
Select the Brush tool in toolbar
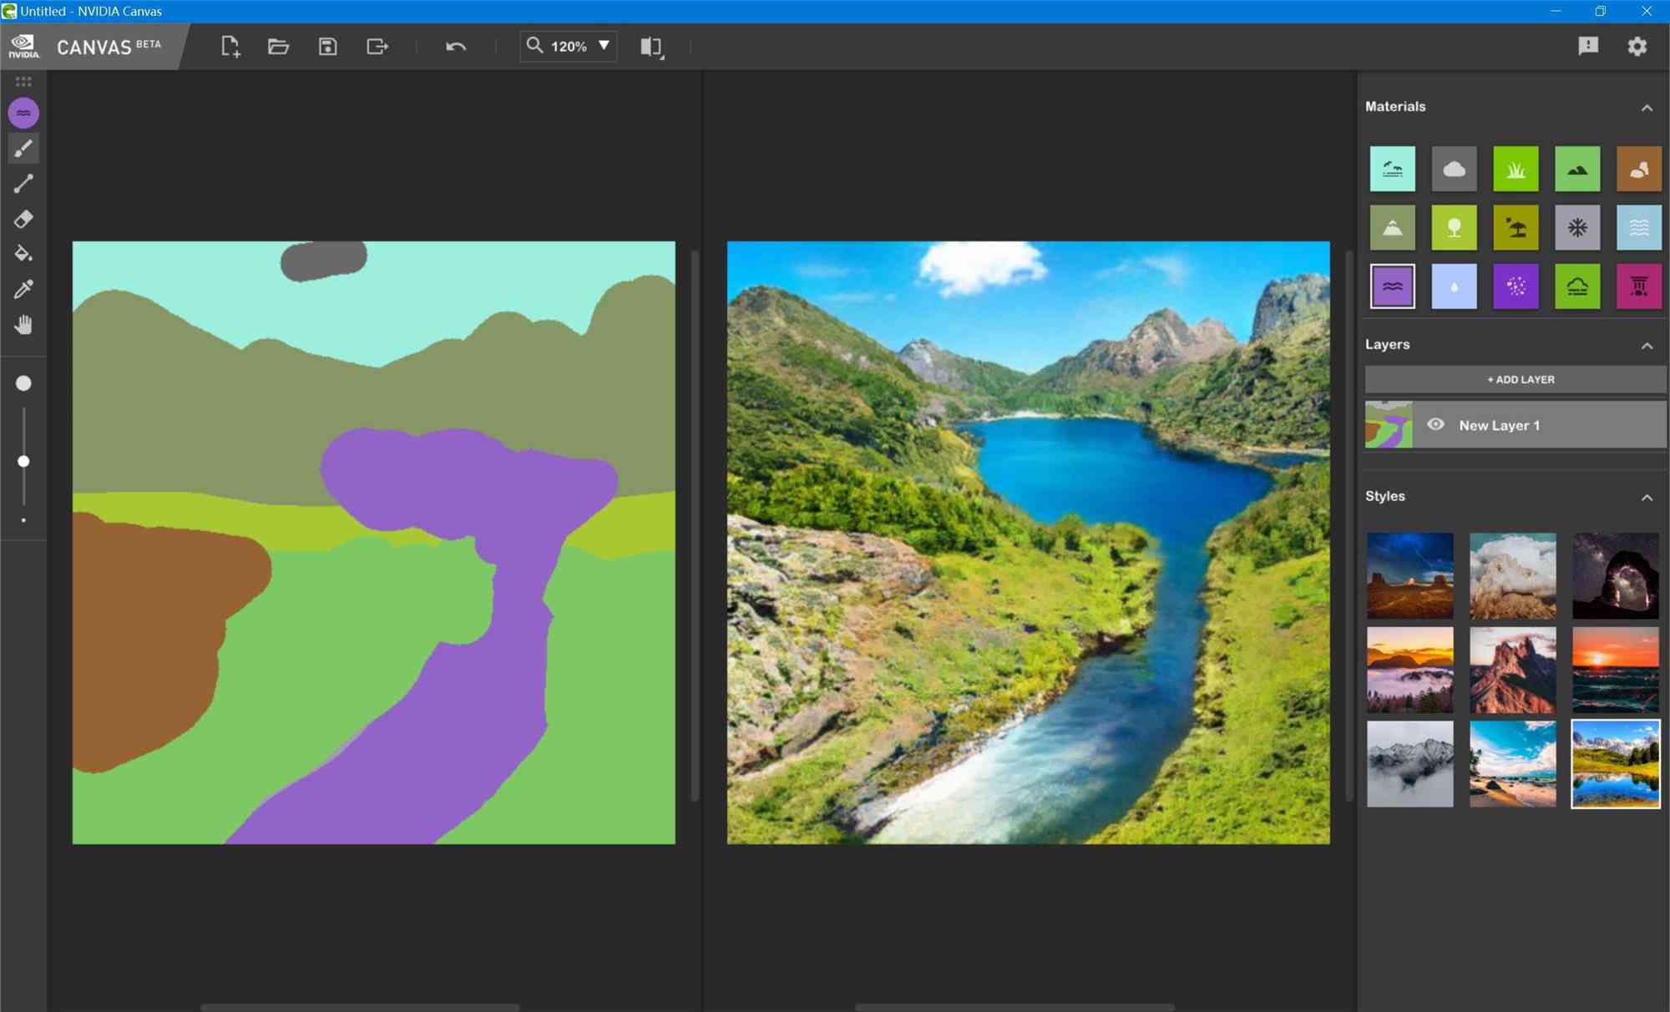tap(24, 148)
